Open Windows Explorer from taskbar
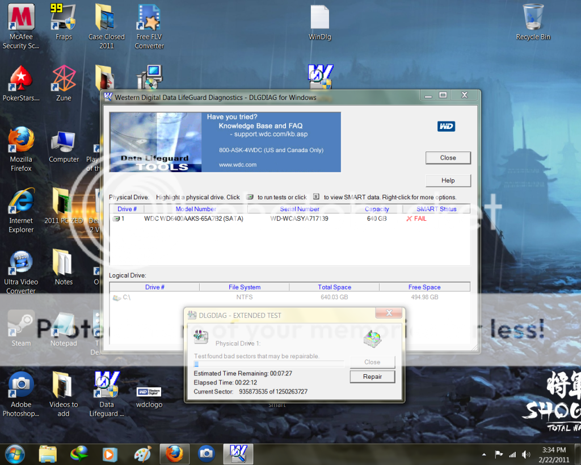This screenshot has height=465, width=581. [x=48, y=454]
